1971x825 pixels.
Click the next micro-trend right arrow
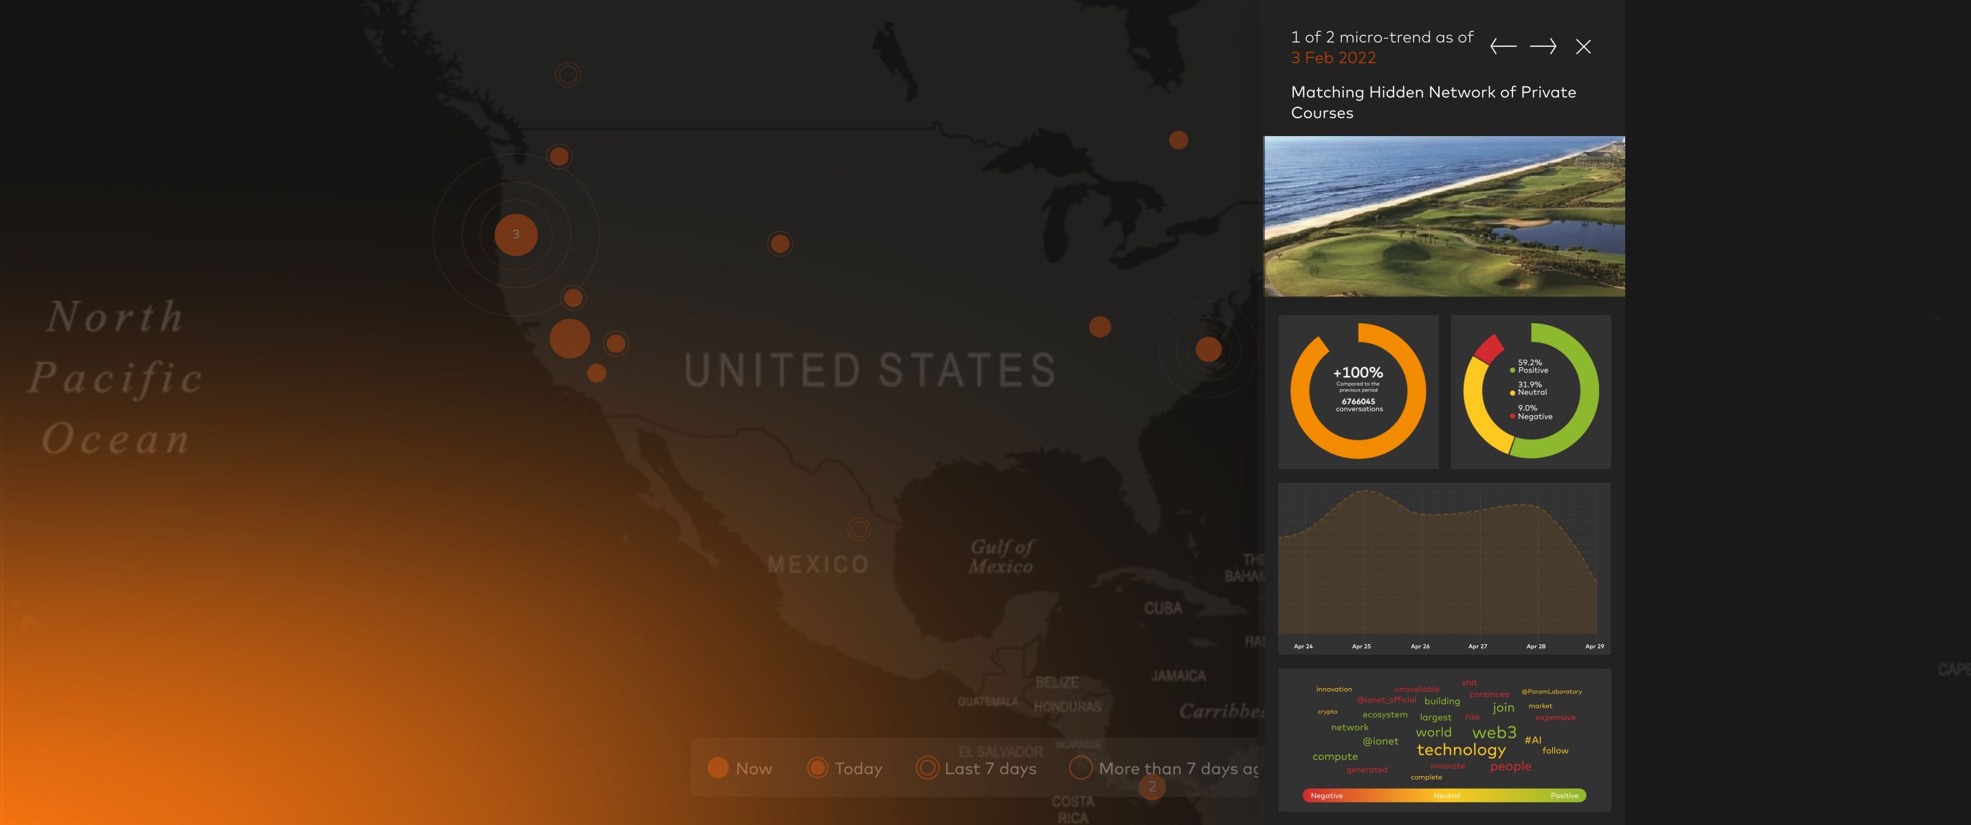coord(1543,47)
